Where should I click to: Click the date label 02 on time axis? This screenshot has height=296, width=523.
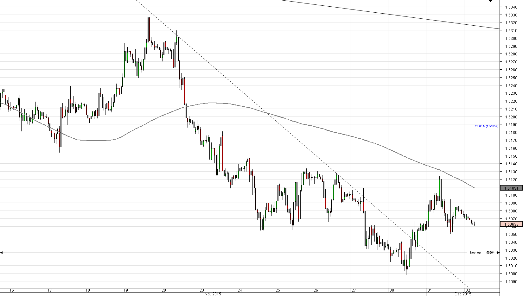tap(468, 290)
